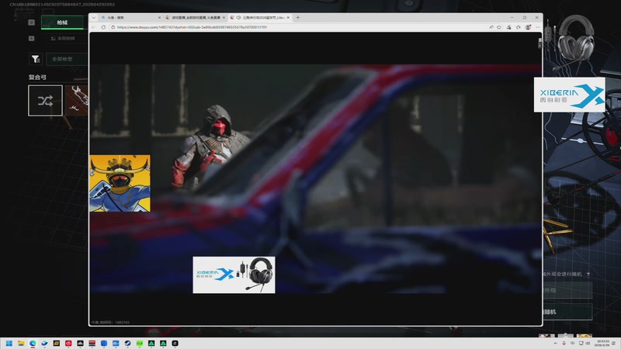The image size is (621, 349).
Task: Click the small icon left of 全部枪械
Action: point(32,38)
